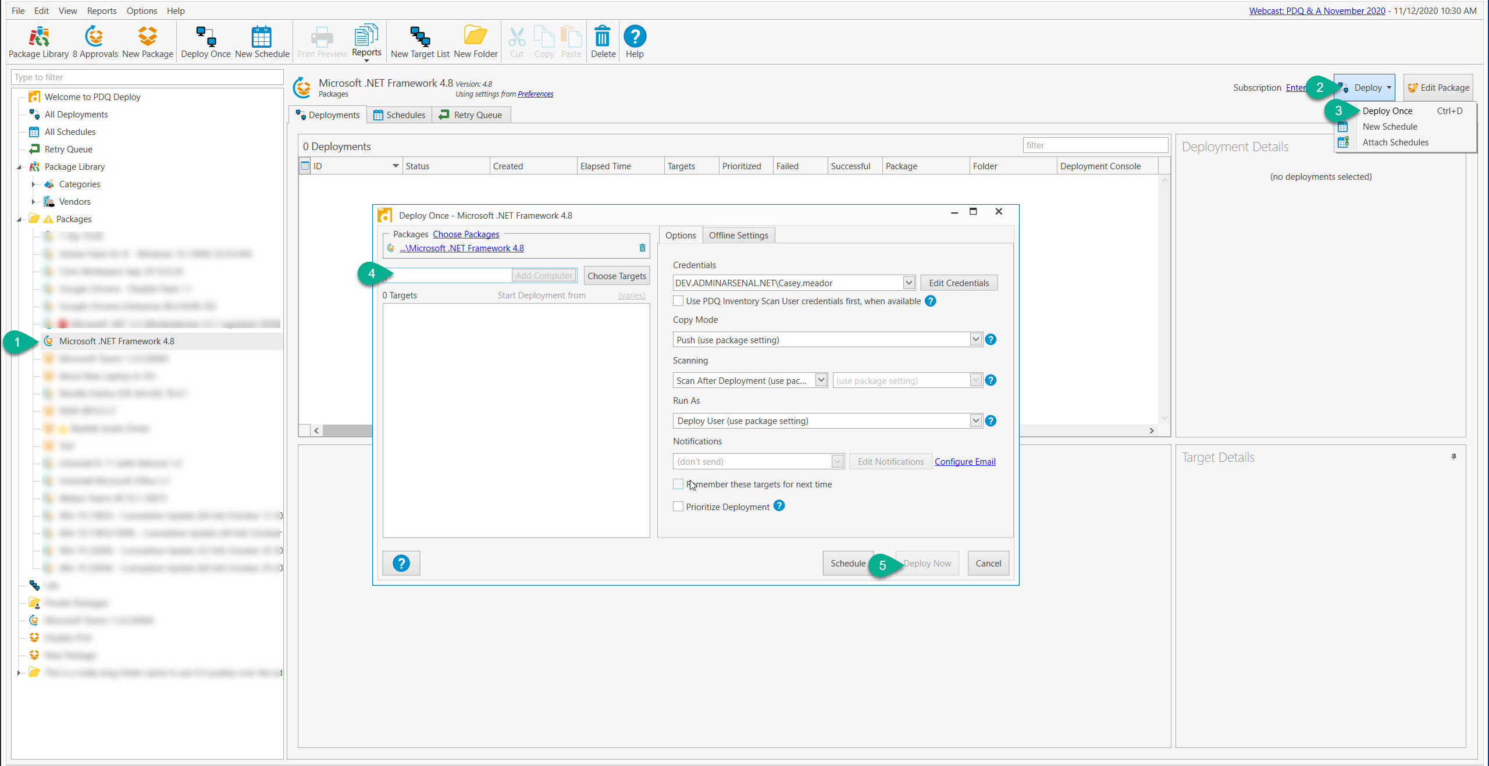Select All Schedules in the tree

69,132
